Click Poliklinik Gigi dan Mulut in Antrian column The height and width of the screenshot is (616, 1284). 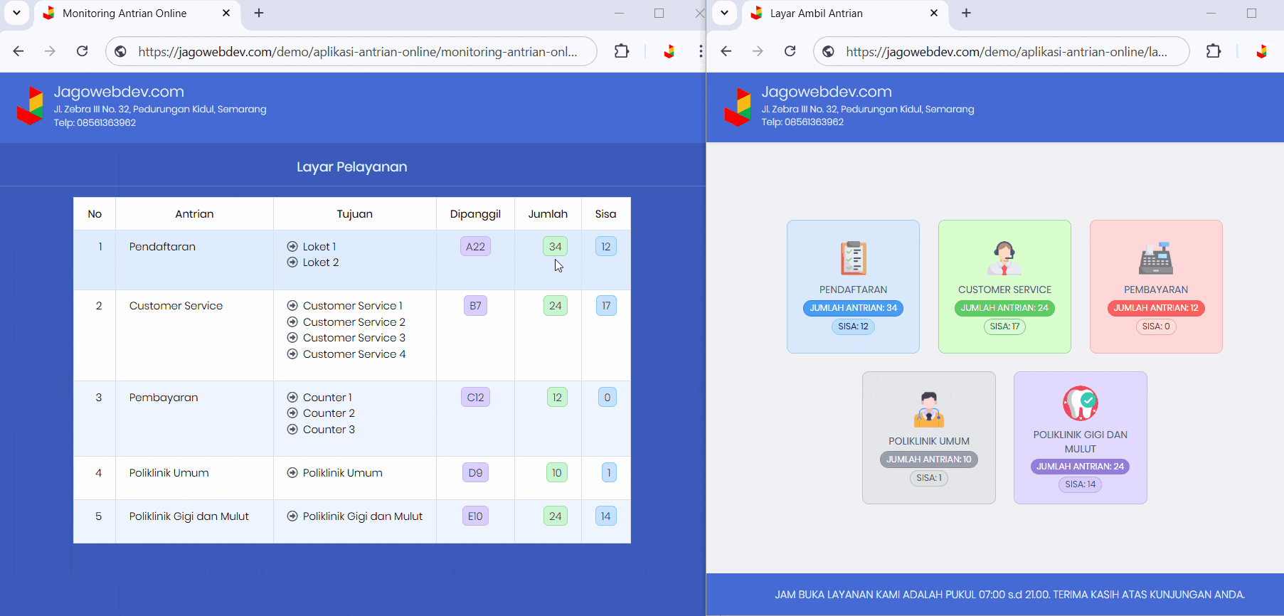189,516
